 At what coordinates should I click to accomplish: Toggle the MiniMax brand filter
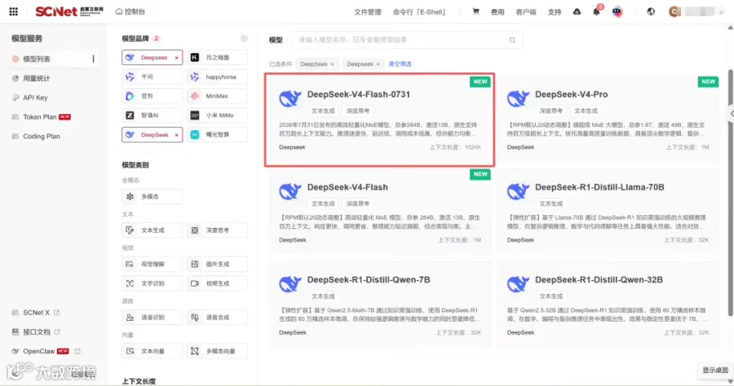[x=217, y=96]
